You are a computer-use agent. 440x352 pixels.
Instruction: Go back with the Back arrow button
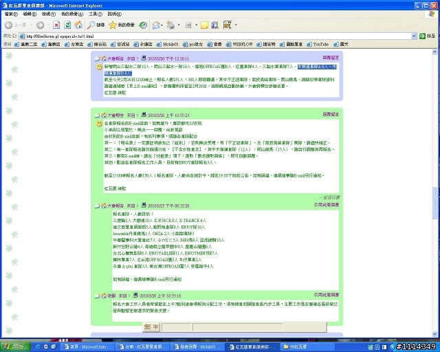[8, 25]
